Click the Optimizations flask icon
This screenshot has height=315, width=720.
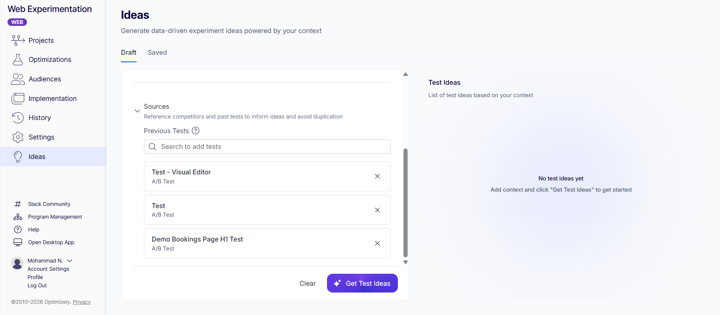click(x=18, y=60)
